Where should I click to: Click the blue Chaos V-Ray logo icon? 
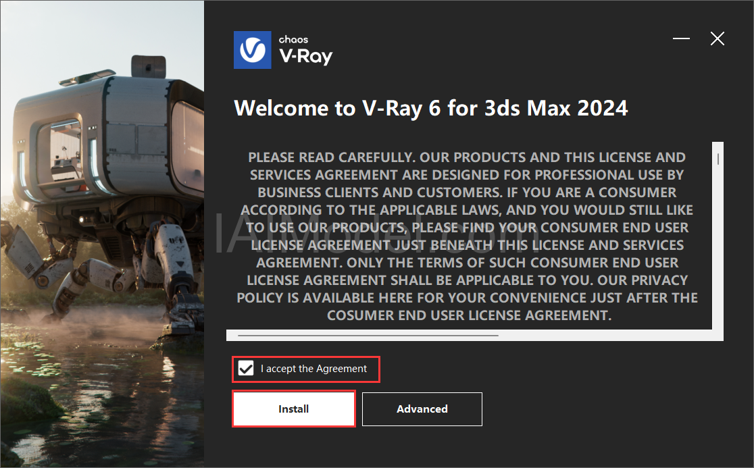253,50
